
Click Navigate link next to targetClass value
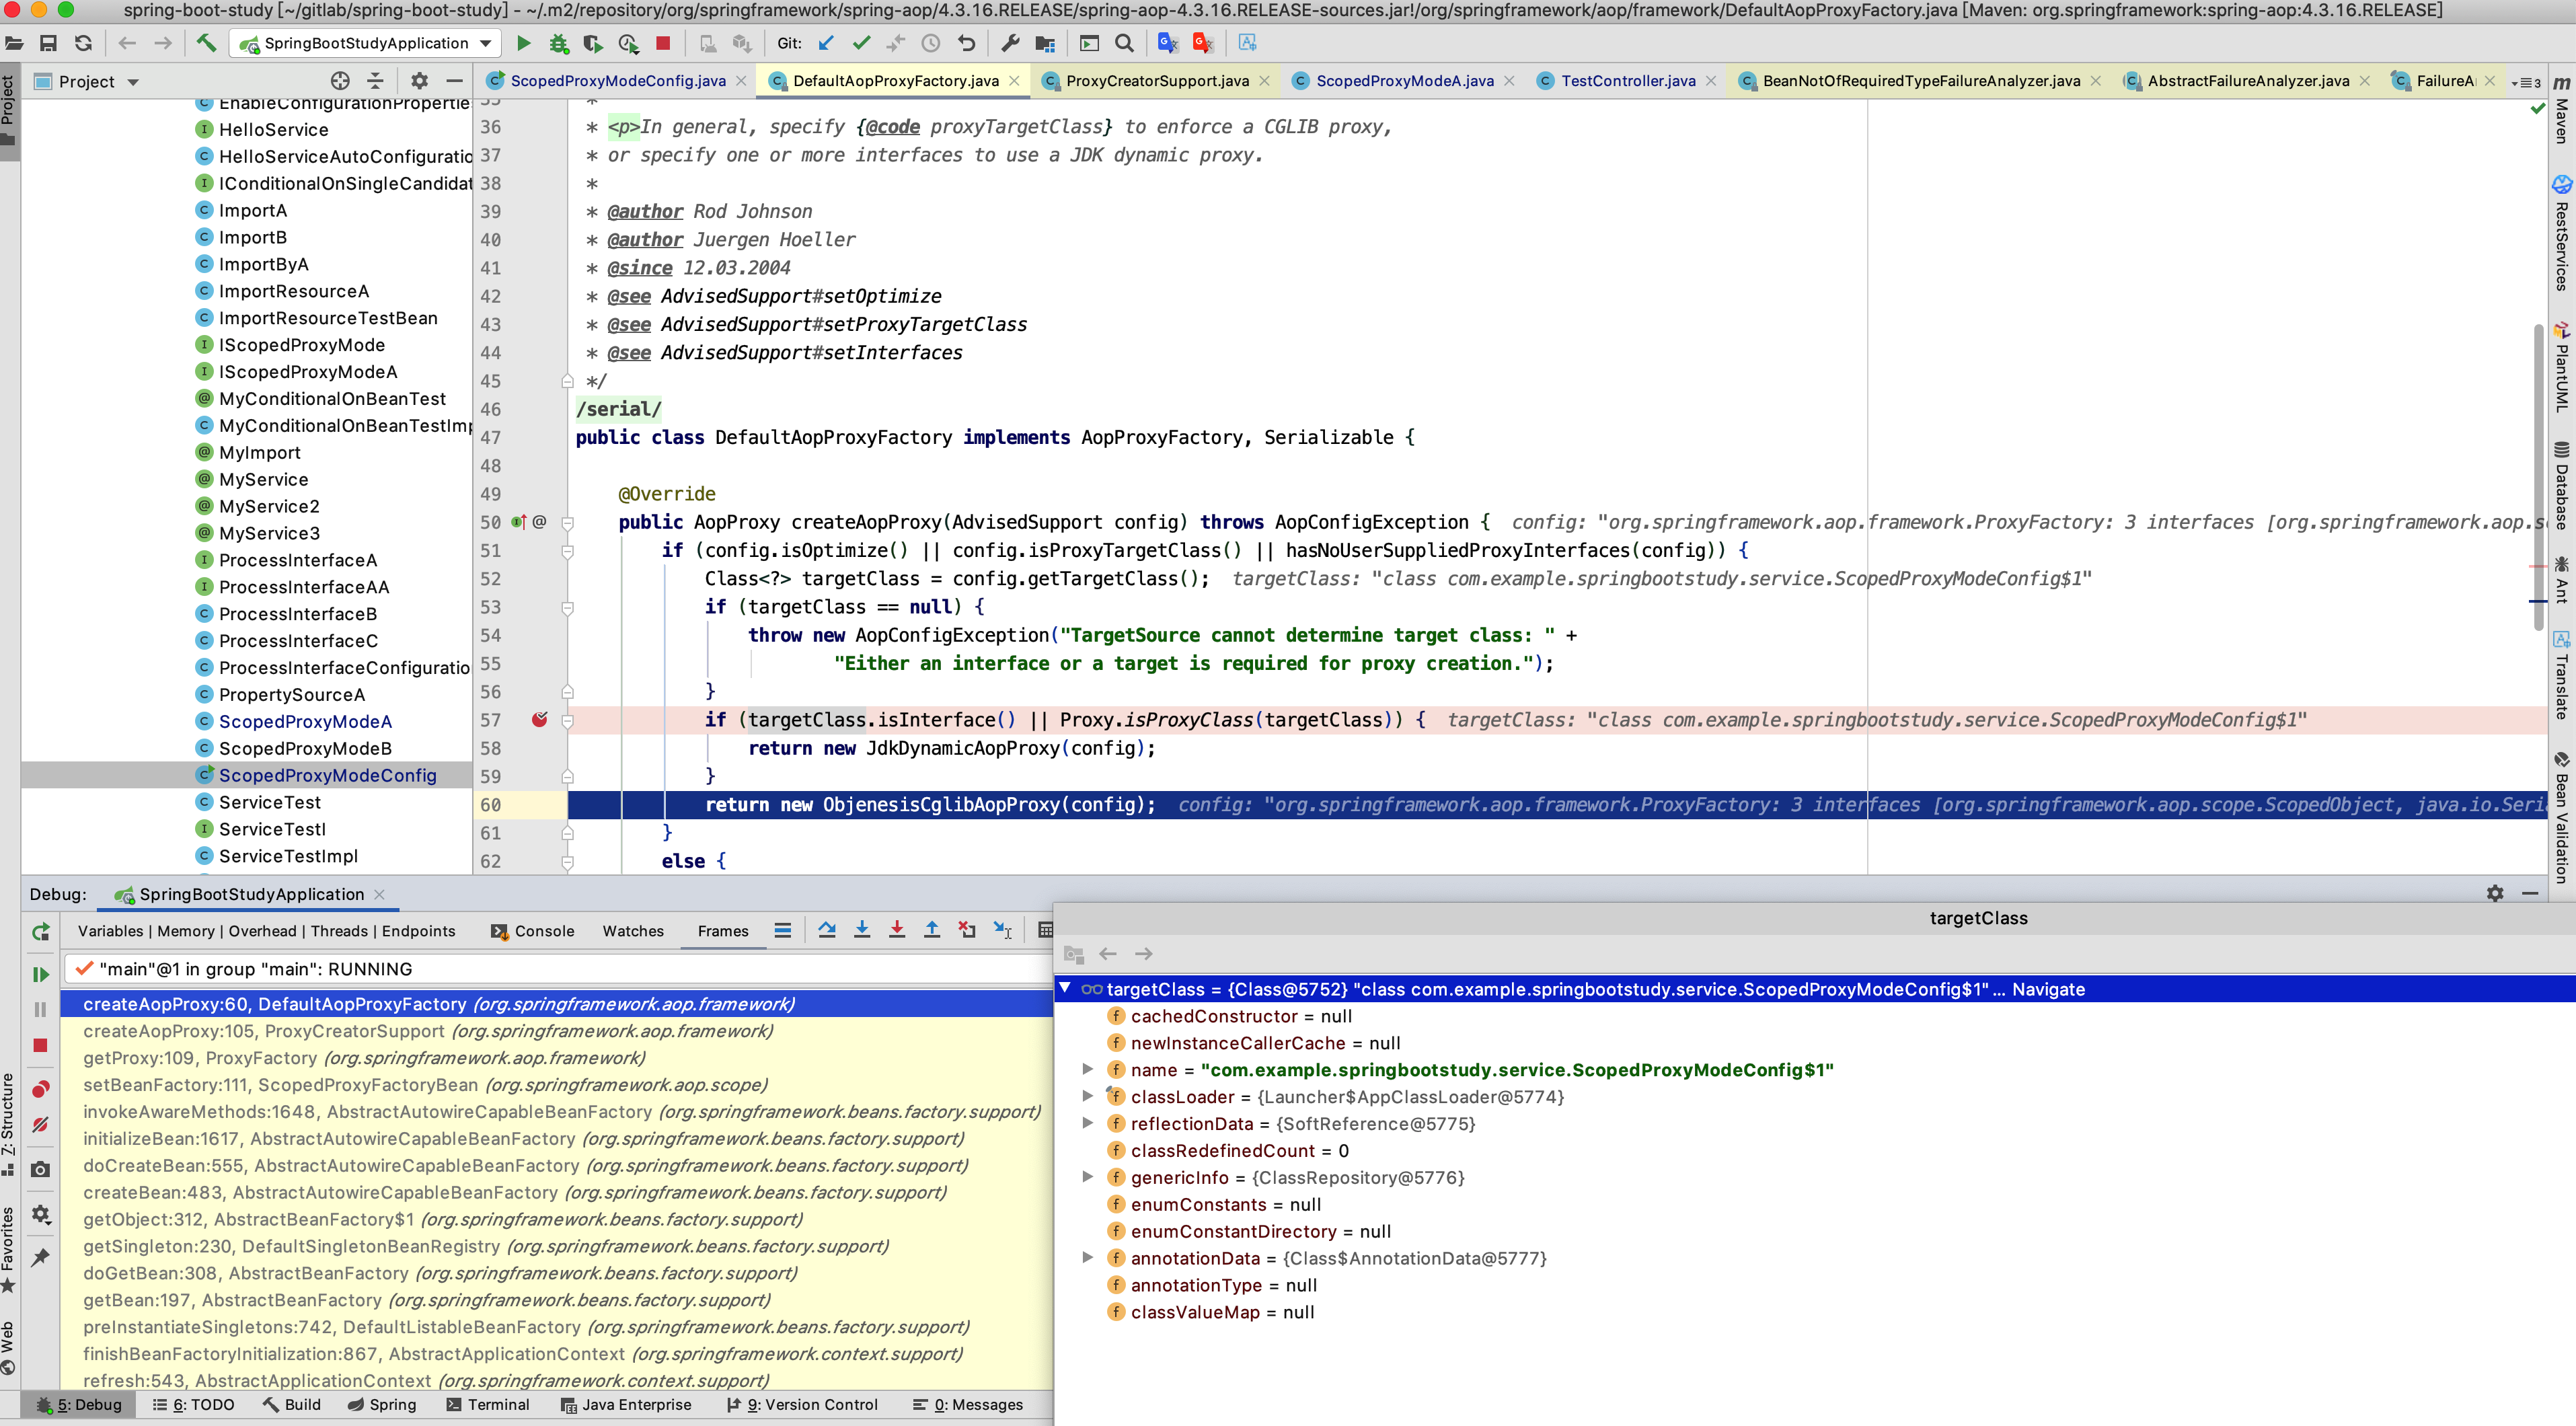click(x=2048, y=989)
